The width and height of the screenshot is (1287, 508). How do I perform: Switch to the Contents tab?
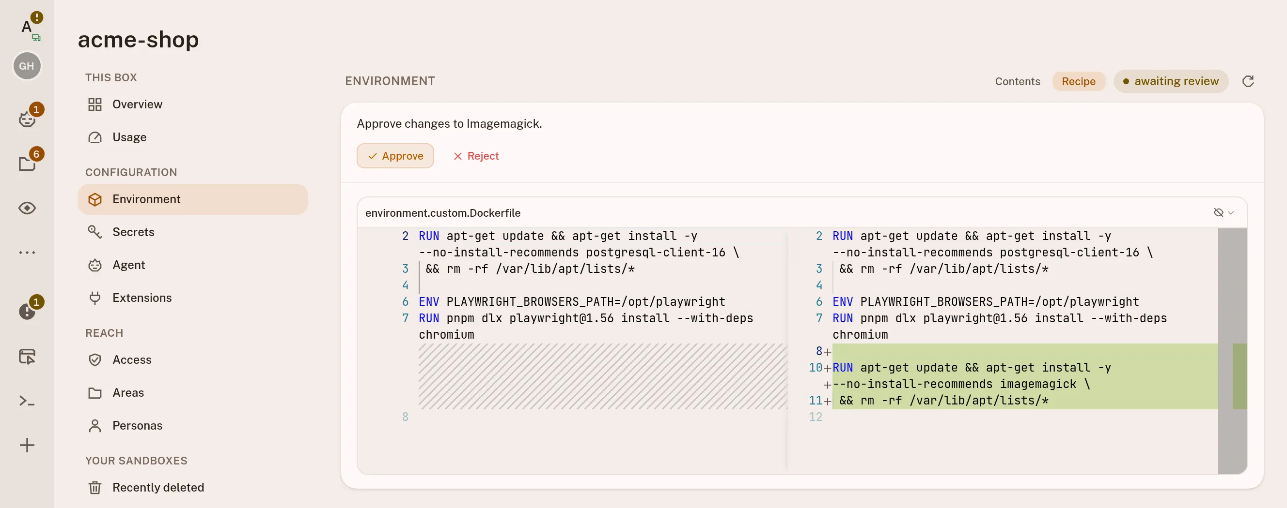(x=1017, y=81)
